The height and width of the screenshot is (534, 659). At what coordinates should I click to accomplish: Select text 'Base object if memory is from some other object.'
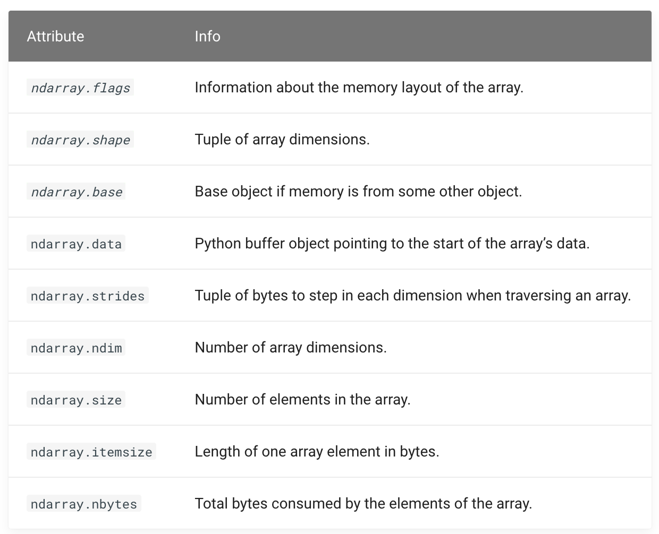pyautogui.click(x=359, y=191)
